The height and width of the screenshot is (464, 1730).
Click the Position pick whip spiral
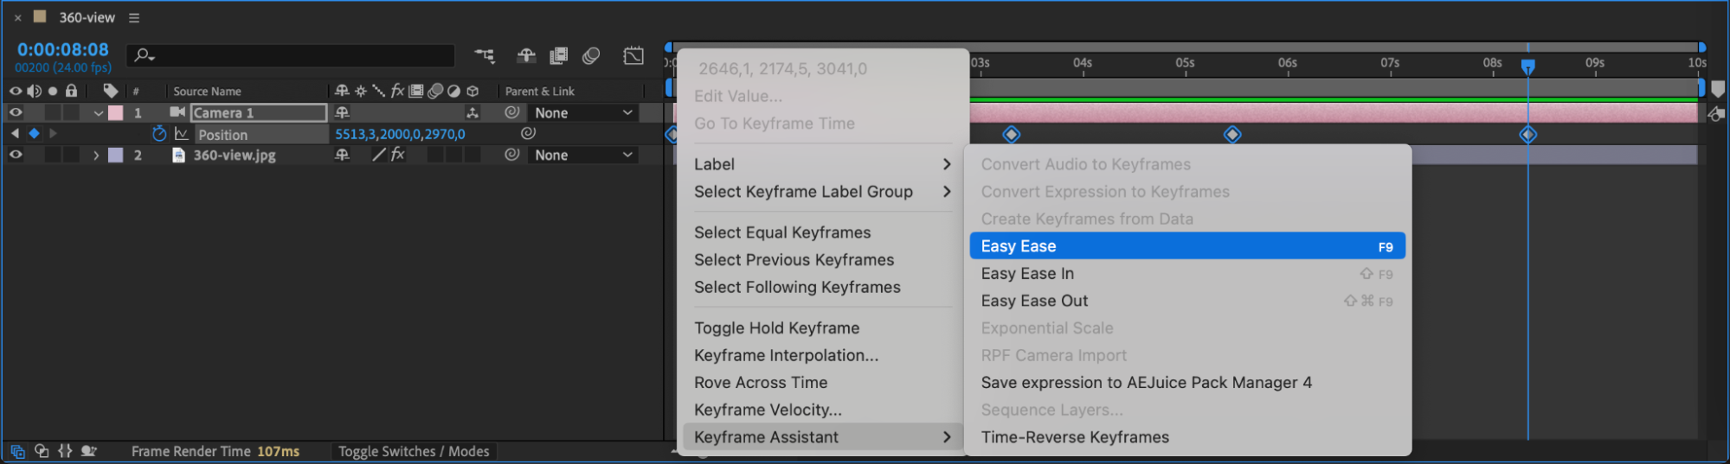(528, 134)
